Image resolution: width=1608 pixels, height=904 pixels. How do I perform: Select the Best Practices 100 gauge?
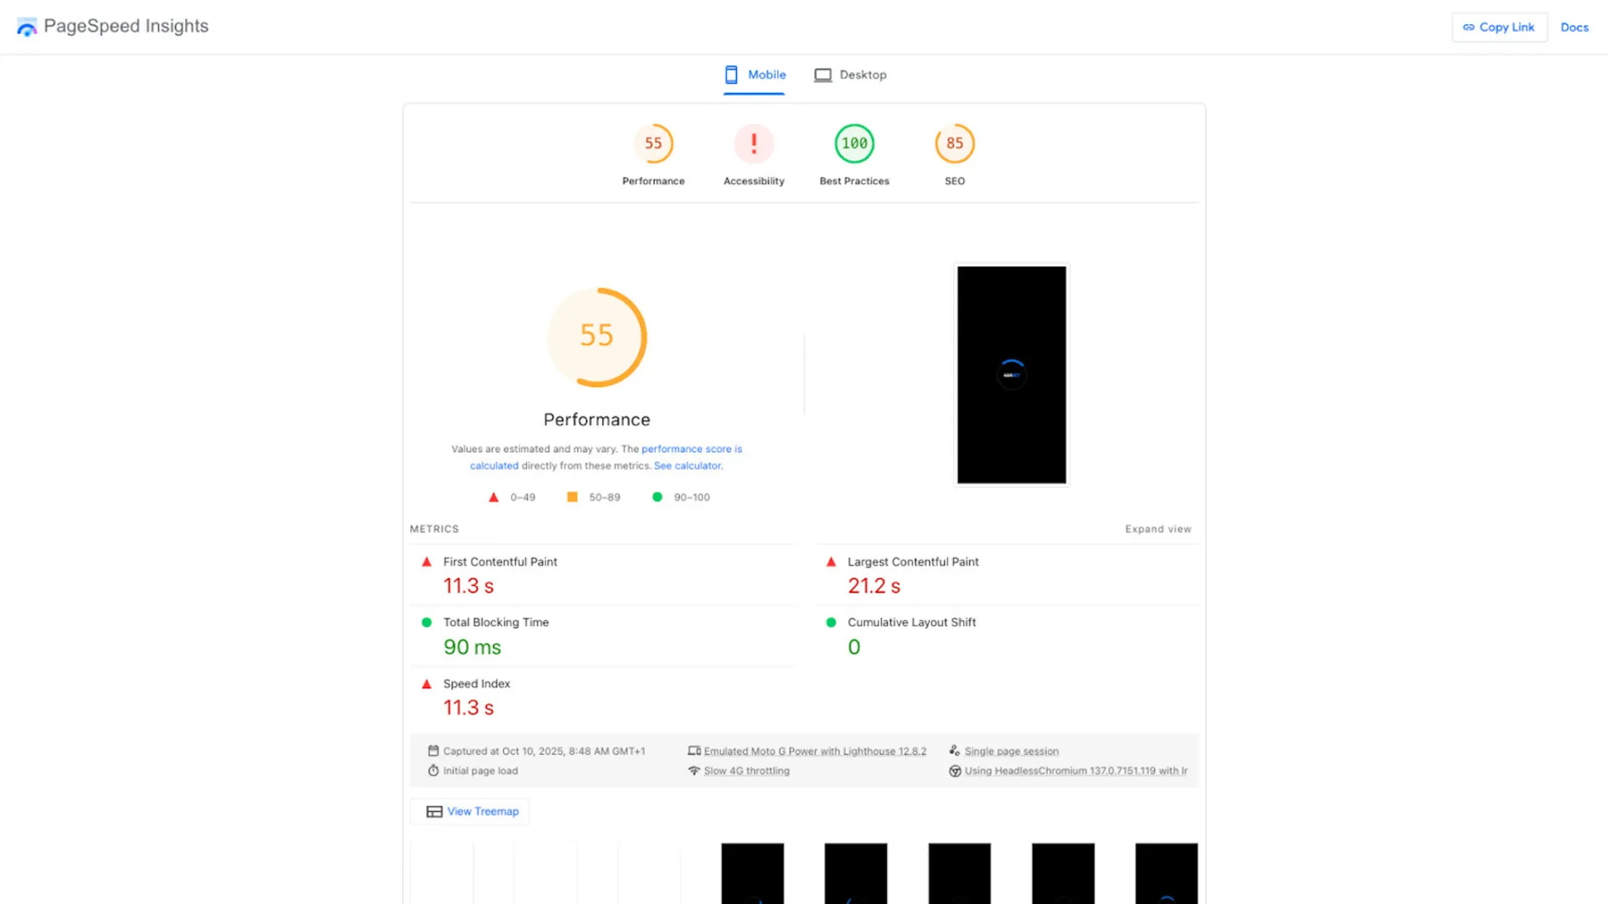[x=854, y=144]
